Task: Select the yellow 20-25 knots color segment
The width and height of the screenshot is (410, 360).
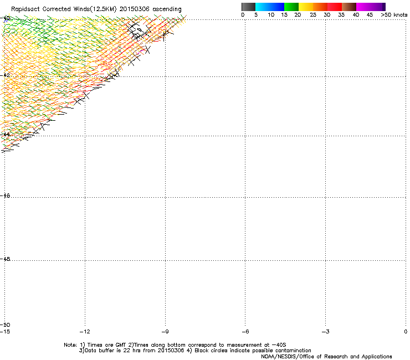Action: point(306,7)
